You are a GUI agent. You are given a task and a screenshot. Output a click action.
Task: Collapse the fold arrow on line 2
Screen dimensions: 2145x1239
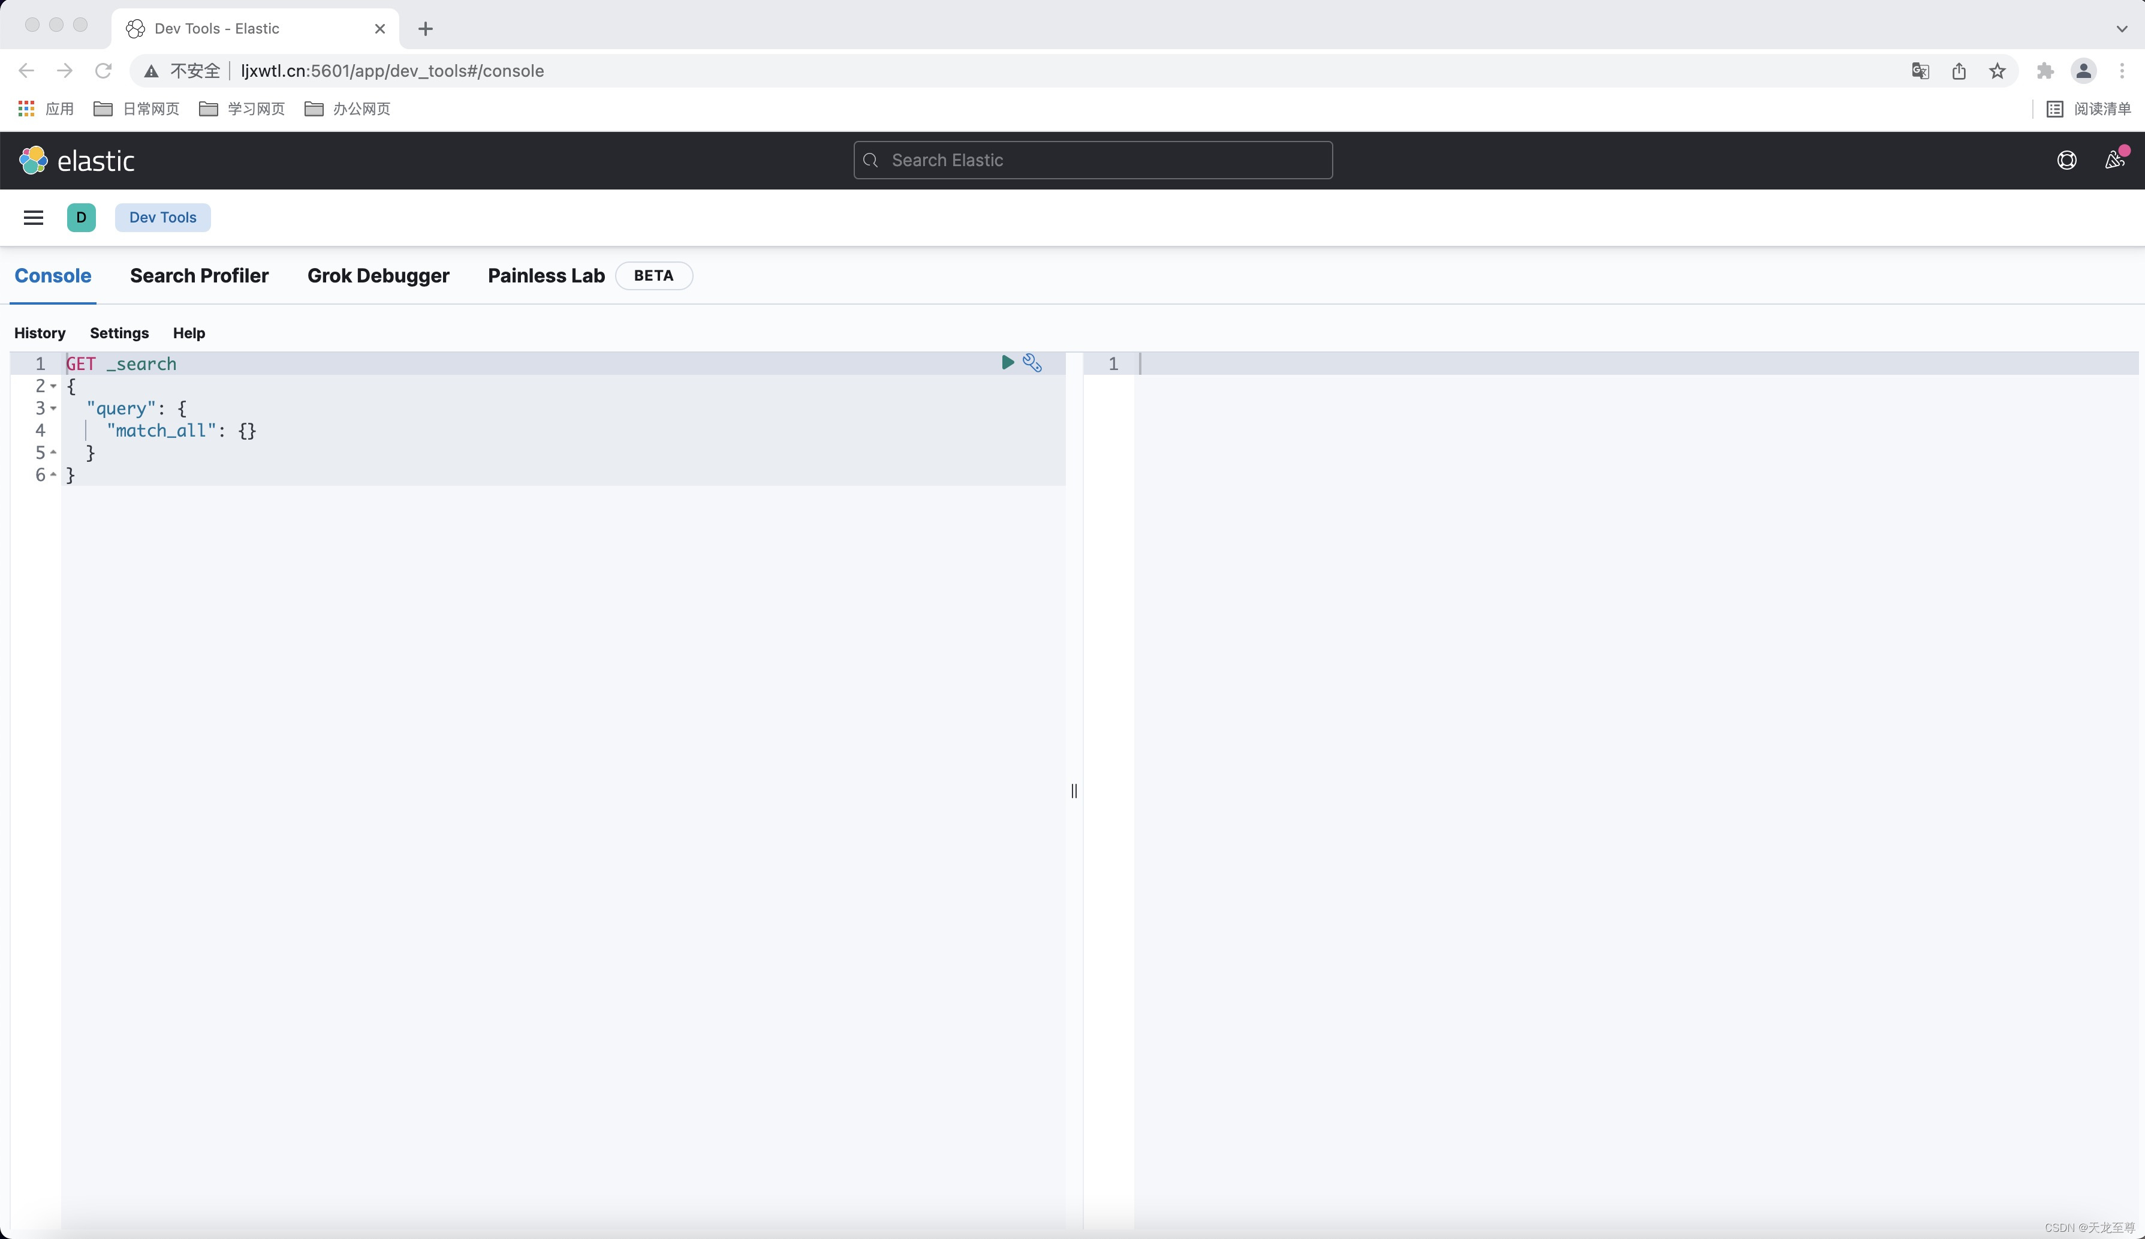[x=53, y=386]
